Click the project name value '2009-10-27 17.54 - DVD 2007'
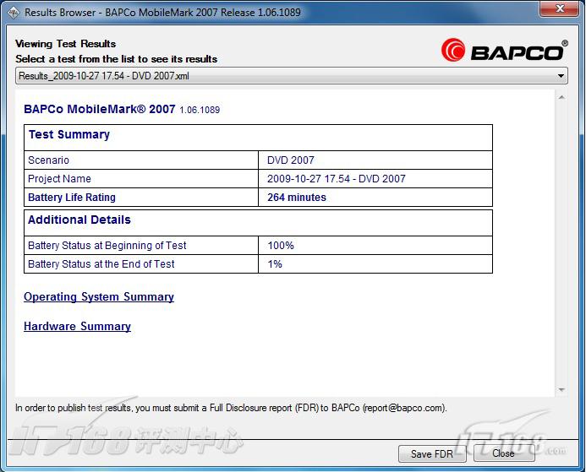Screen dimensions: 586x472 pos(337,179)
